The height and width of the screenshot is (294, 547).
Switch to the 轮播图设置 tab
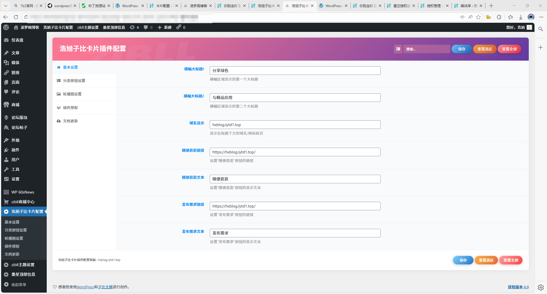tap(72, 94)
